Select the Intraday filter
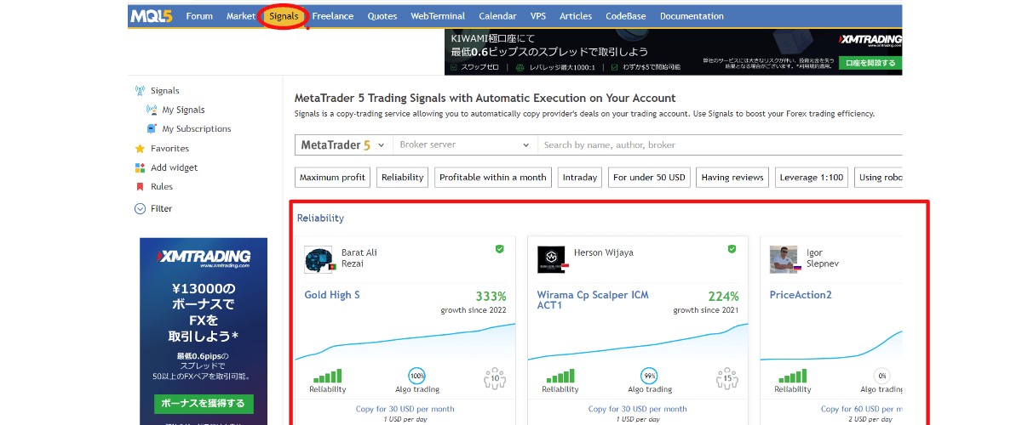Viewport: 1022px width, 425px height. [579, 178]
